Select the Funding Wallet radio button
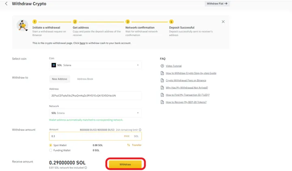Screen dimensions: 292x171 tap(51, 150)
